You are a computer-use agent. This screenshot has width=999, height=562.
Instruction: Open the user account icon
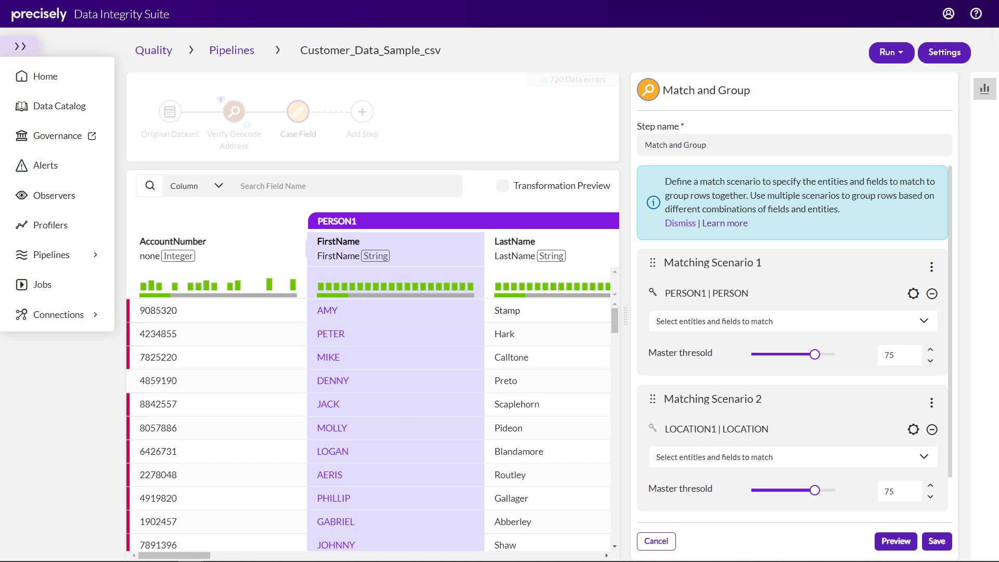click(x=949, y=14)
